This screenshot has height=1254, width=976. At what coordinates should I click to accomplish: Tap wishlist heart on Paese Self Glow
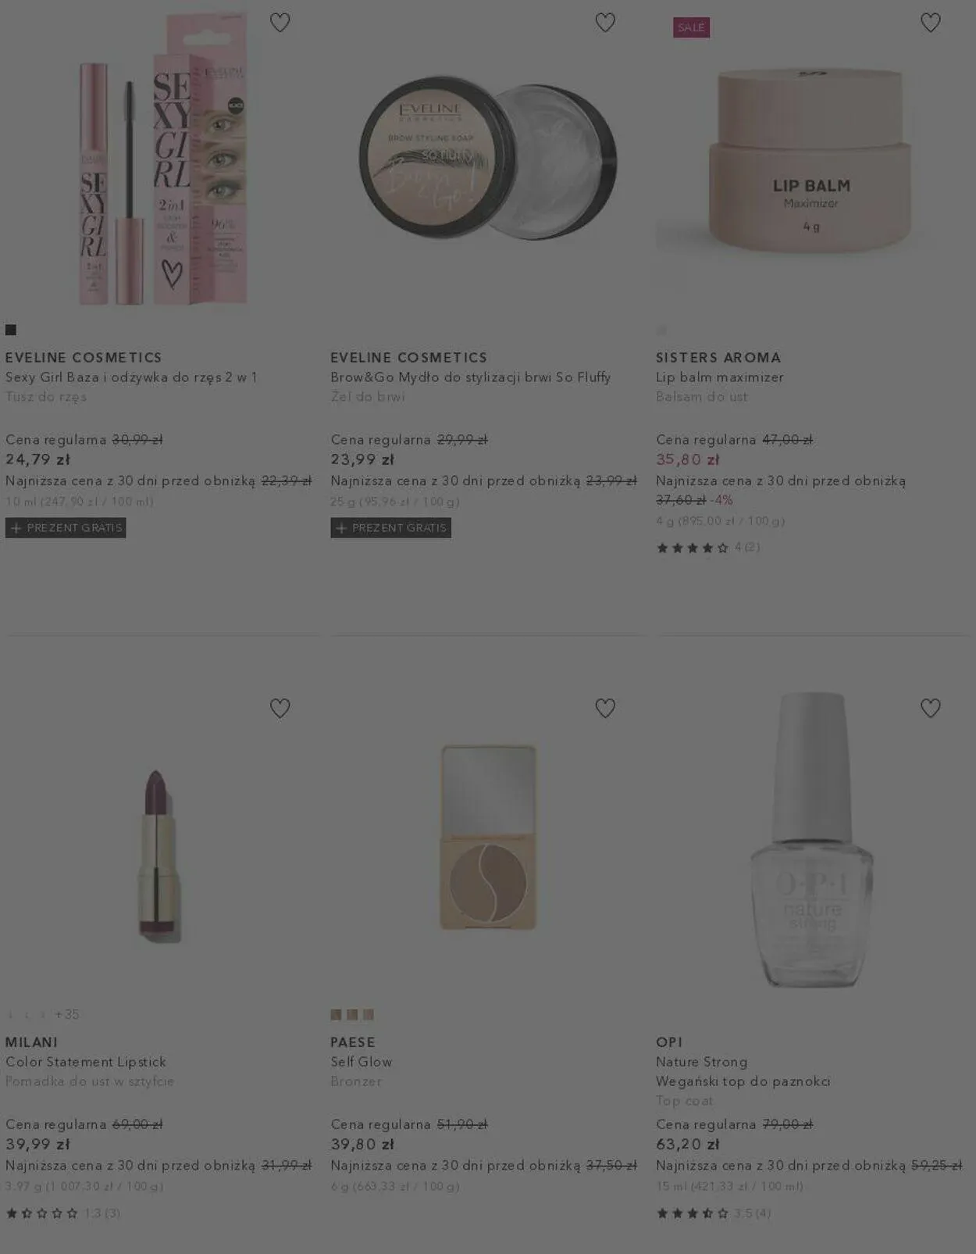[x=605, y=708]
